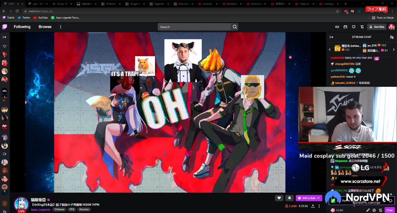This screenshot has height=213, width=397.
Task: Click the heart followed channels icon in sidebar
Action: [4, 47]
